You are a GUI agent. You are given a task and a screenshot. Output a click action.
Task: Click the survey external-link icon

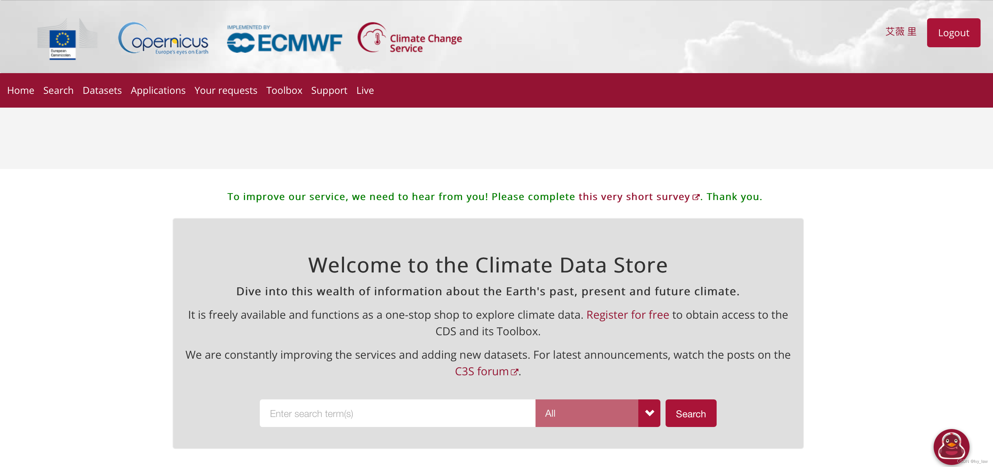coord(696,197)
